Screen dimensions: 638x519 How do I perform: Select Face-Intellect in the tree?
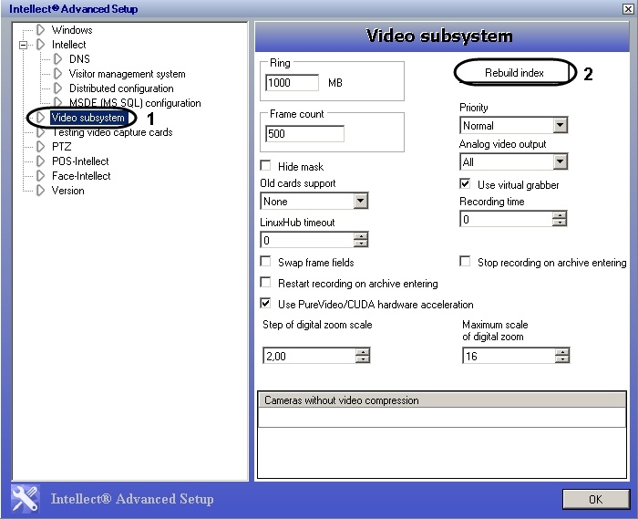(x=81, y=176)
